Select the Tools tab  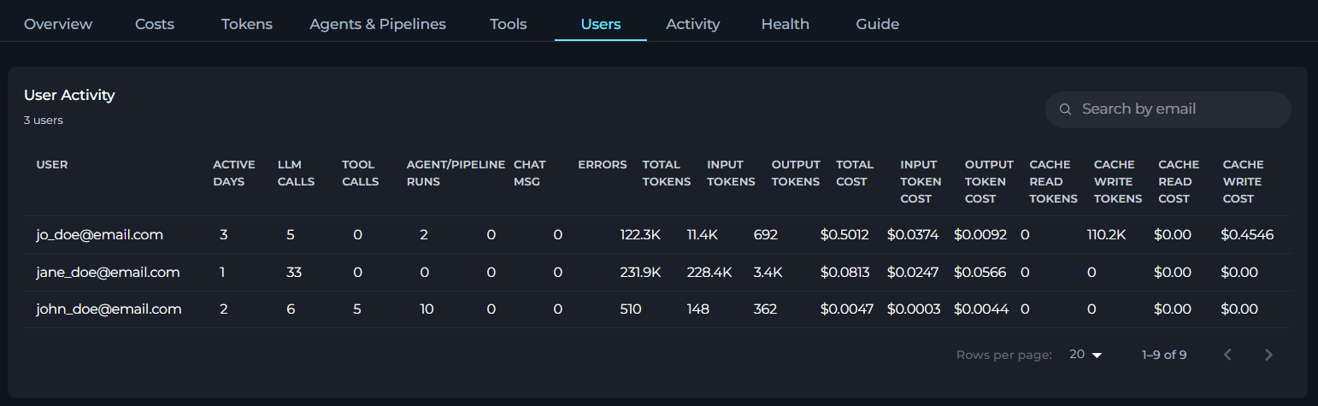pyautogui.click(x=509, y=24)
